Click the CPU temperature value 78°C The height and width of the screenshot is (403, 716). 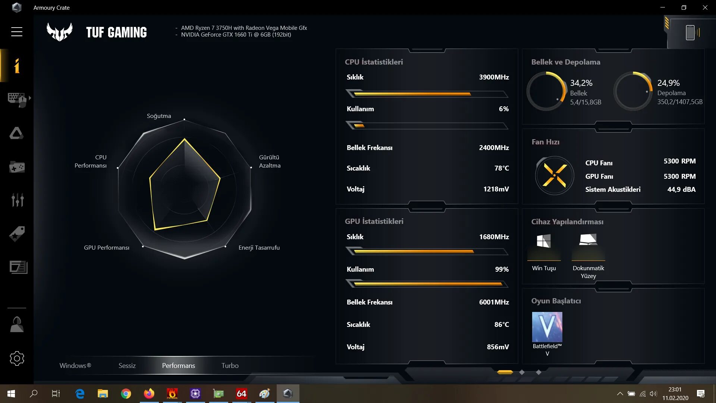pos(502,168)
